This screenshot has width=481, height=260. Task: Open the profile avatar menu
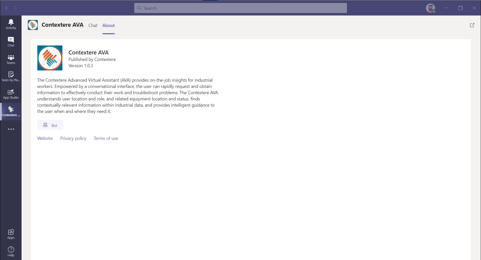click(430, 8)
